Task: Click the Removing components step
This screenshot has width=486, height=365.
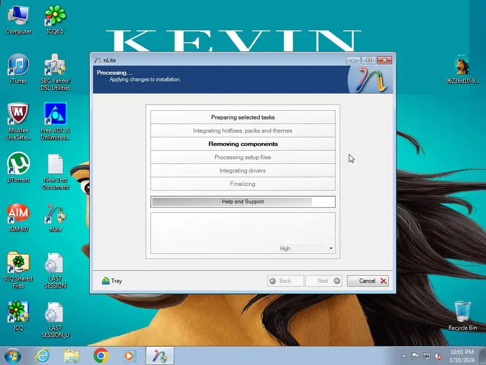Action: coord(243,144)
